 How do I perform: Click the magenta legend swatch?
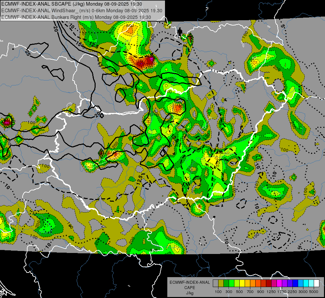point(280,283)
